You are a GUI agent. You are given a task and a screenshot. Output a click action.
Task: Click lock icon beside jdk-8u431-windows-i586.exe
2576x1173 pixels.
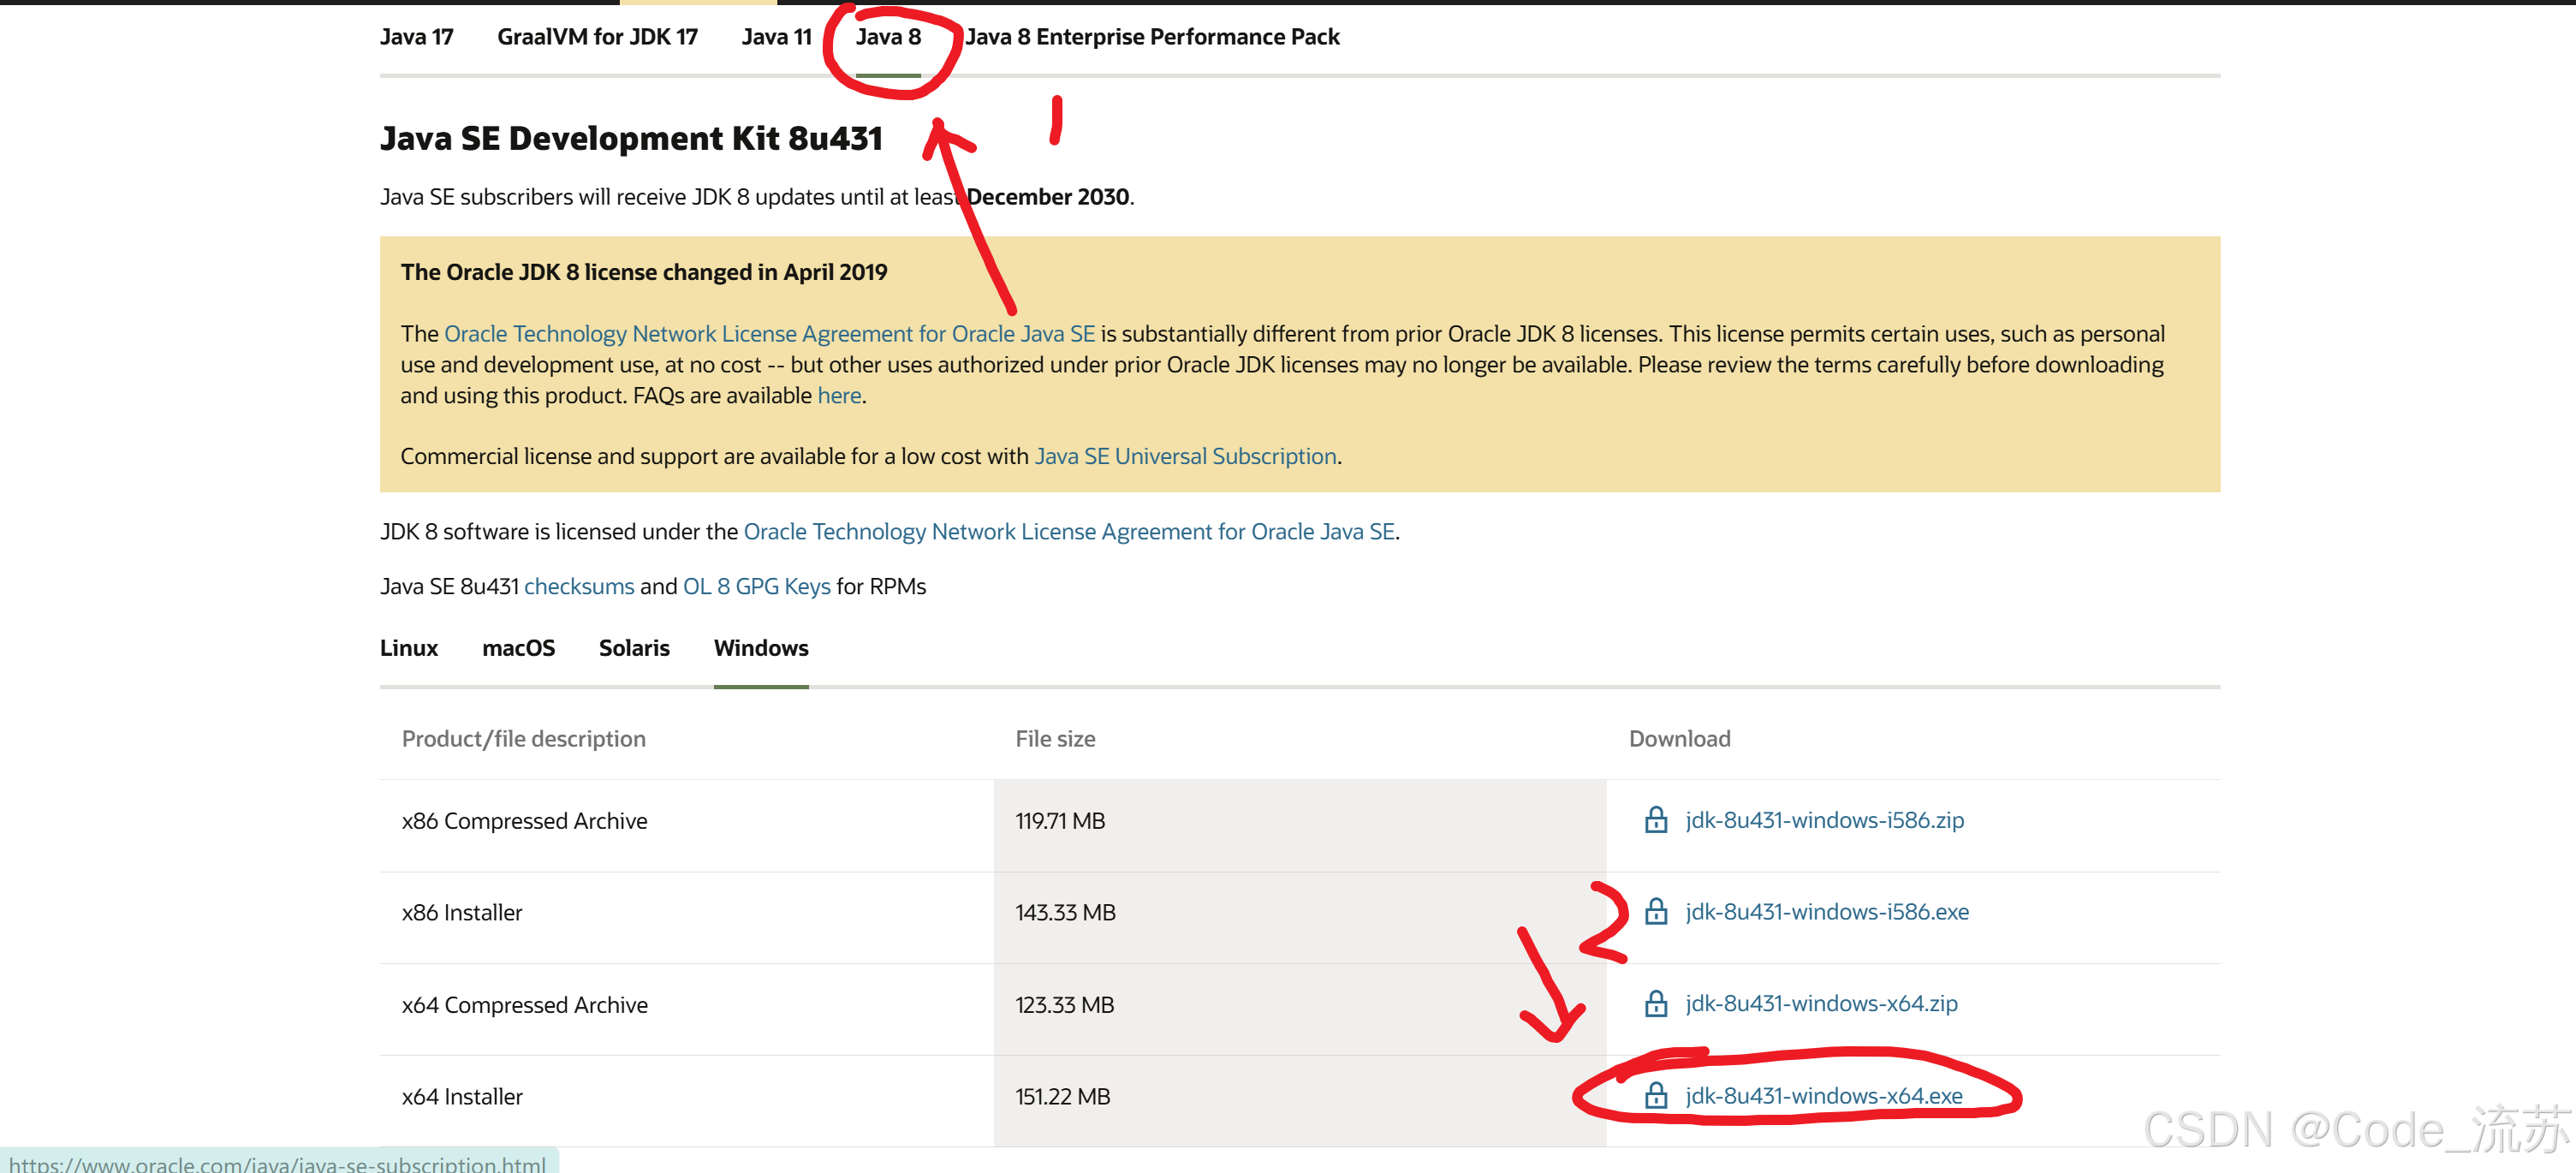(x=1656, y=912)
